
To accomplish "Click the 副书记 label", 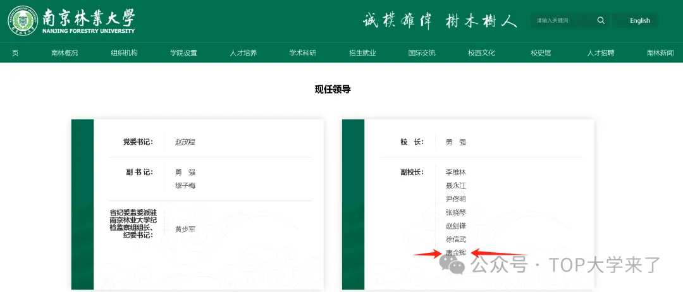I will tap(138, 173).
